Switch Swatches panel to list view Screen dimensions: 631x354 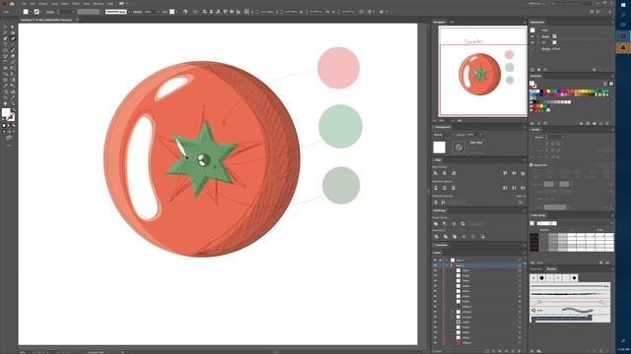click(604, 84)
